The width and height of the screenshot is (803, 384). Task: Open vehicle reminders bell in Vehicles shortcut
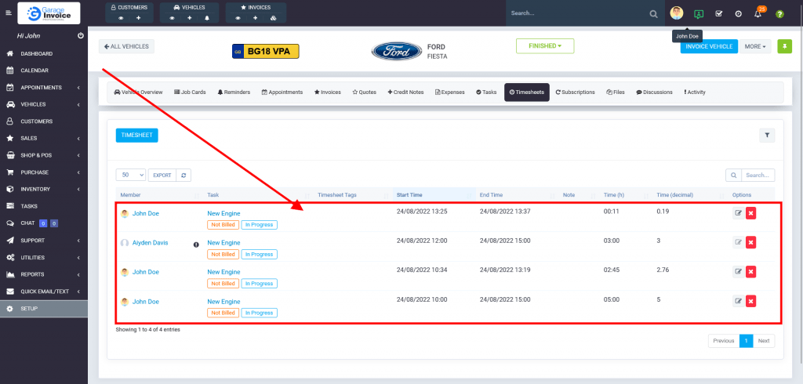point(207,18)
